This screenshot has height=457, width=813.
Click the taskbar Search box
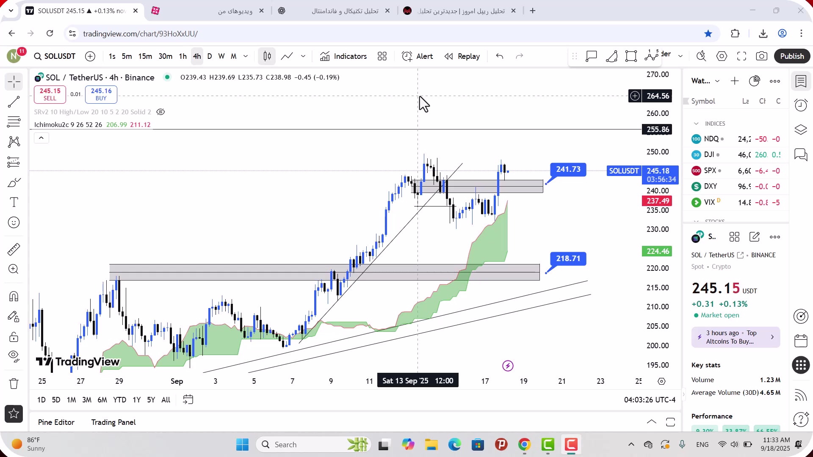tap(313, 445)
